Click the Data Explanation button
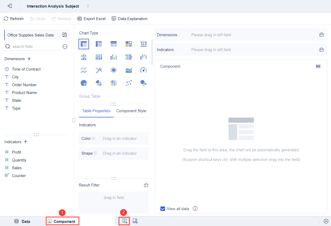This screenshot has height=226, width=331. (129, 18)
